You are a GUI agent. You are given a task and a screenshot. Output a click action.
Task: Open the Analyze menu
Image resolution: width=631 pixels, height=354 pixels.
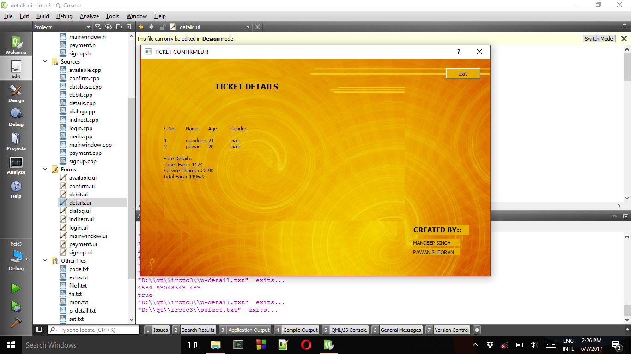click(x=89, y=16)
